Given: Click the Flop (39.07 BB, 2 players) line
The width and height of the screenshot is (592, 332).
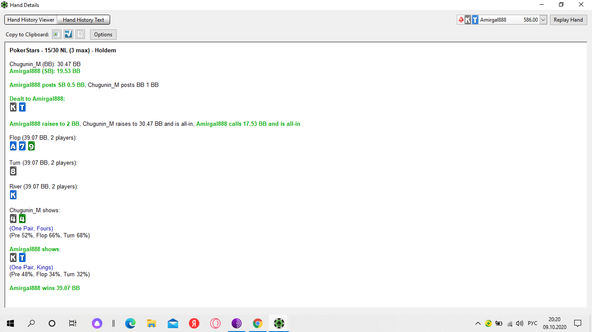Looking at the screenshot, I should tap(43, 137).
